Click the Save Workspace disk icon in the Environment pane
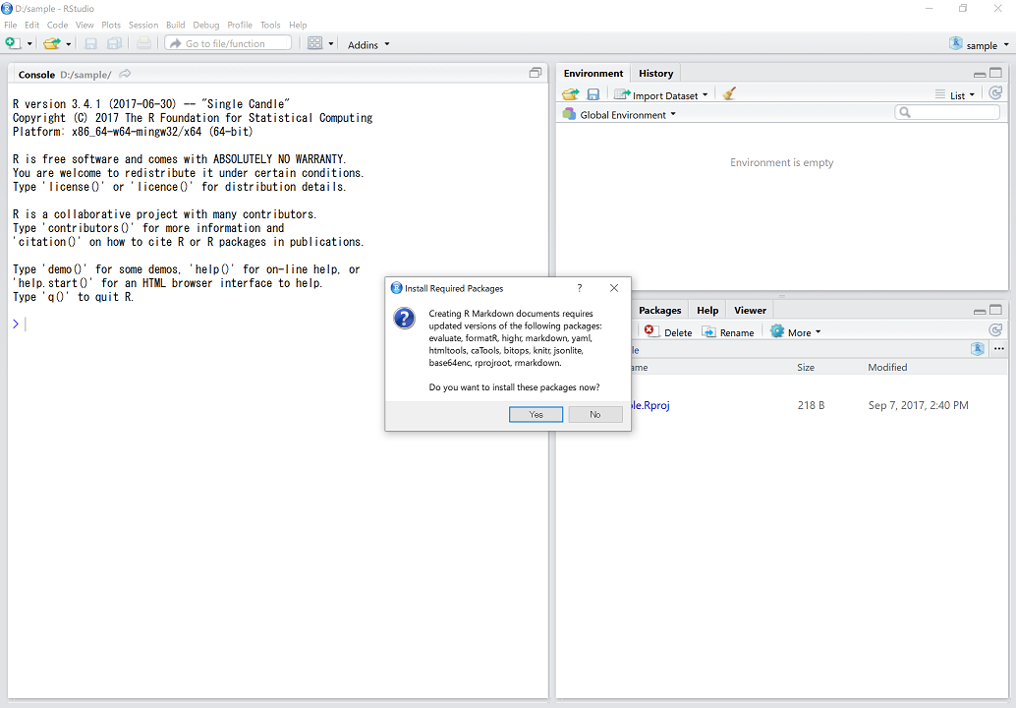1016x708 pixels. [x=593, y=94]
